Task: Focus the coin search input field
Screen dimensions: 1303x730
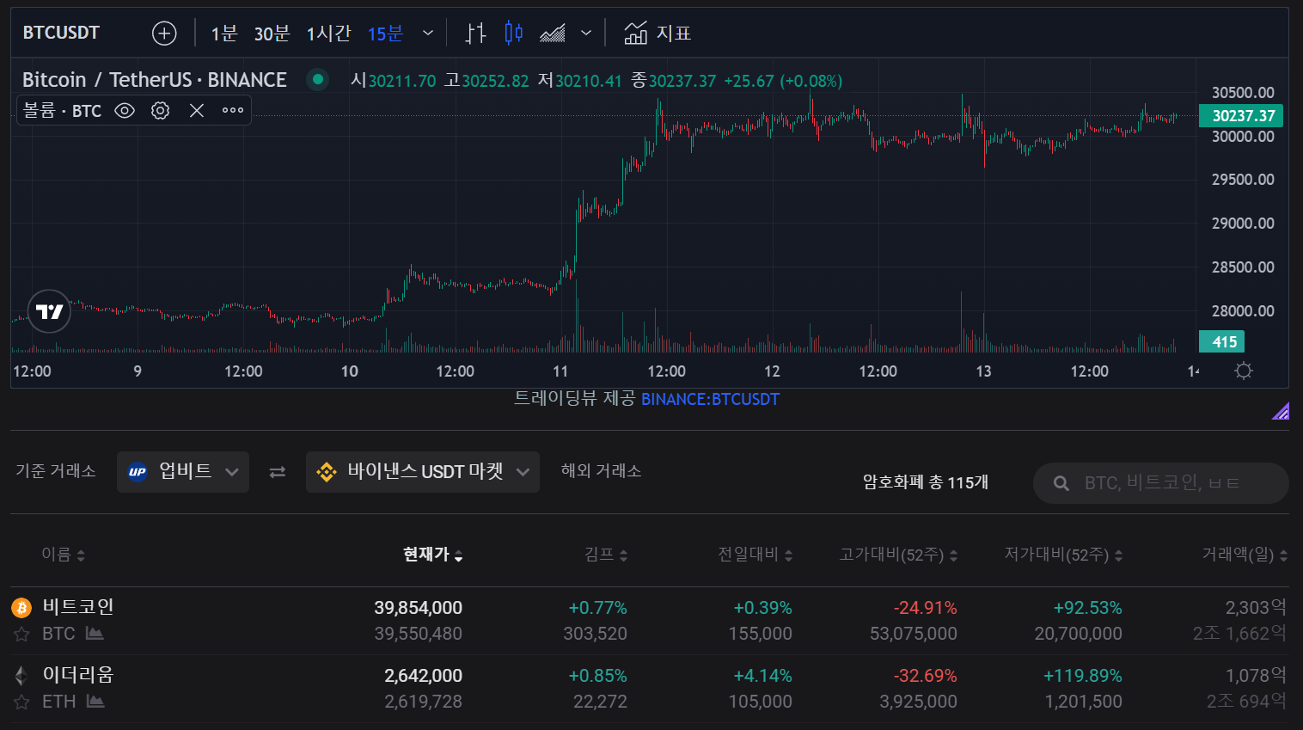Action: coord(1161,483)
